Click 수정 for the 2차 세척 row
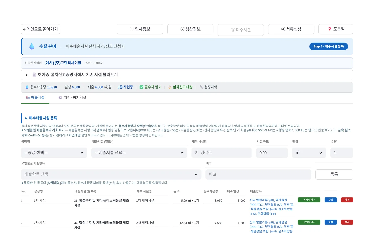This screenshot has width=374, height=233. [x=331, y=222]
